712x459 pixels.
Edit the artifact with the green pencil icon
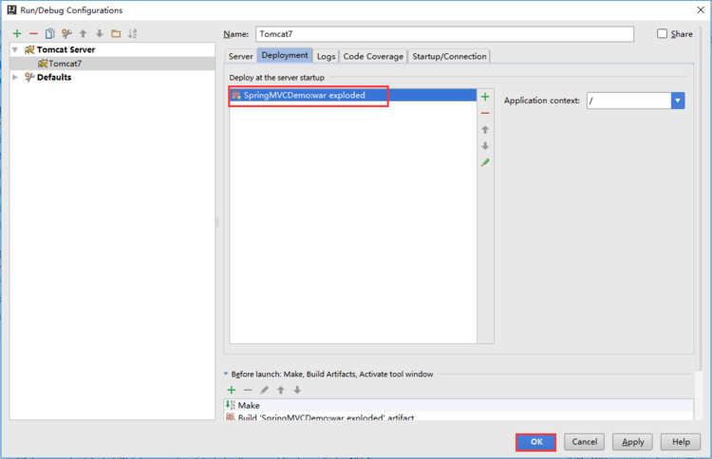[485, 162]
